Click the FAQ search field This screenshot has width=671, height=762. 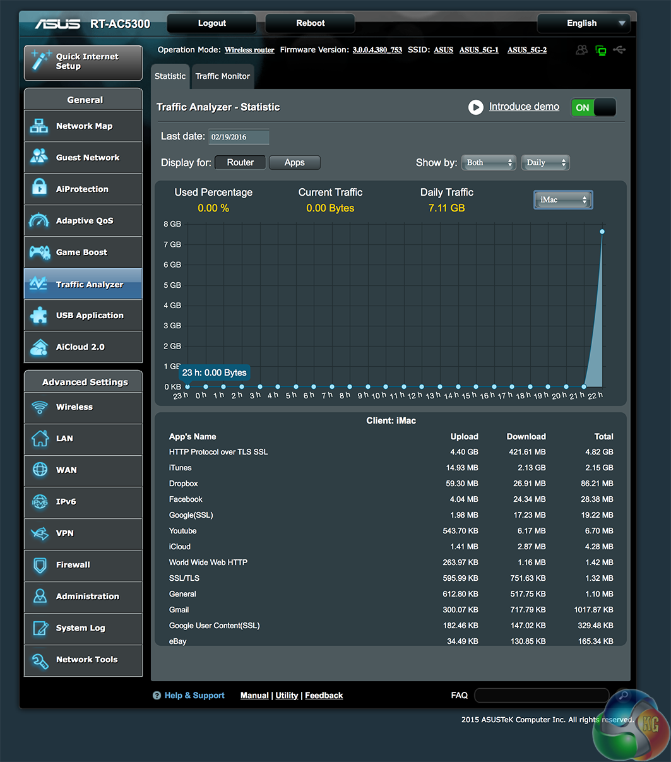(542, 696)
